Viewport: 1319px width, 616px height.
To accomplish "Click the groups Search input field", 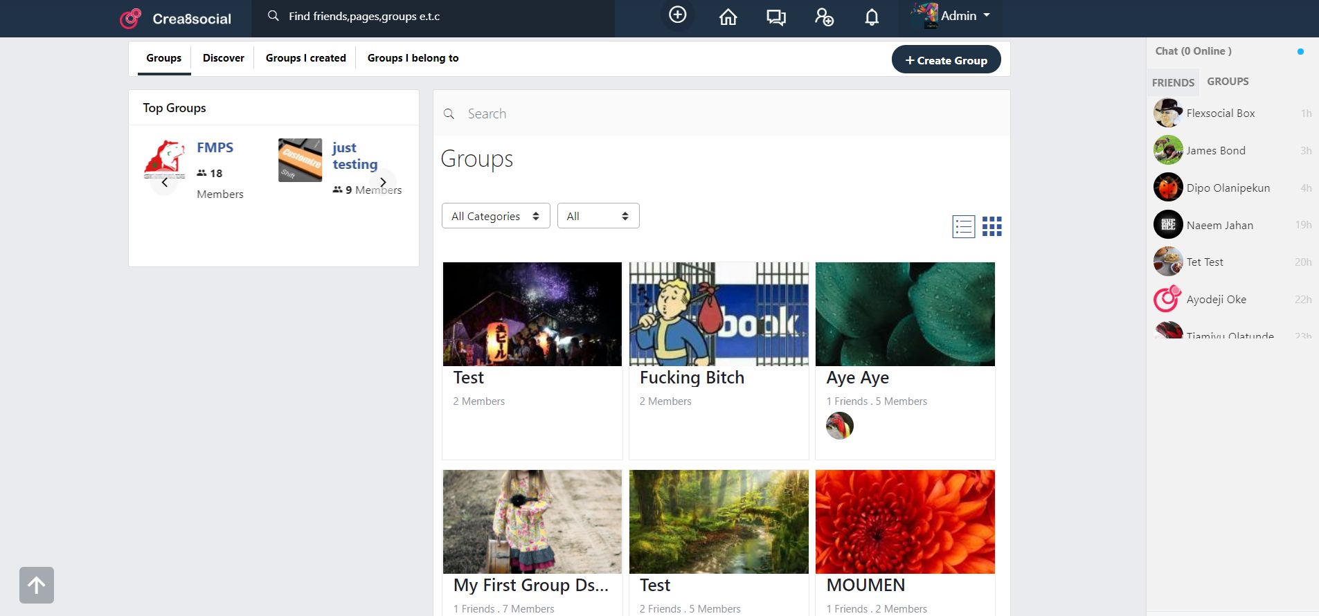I will tap(721, 114).
